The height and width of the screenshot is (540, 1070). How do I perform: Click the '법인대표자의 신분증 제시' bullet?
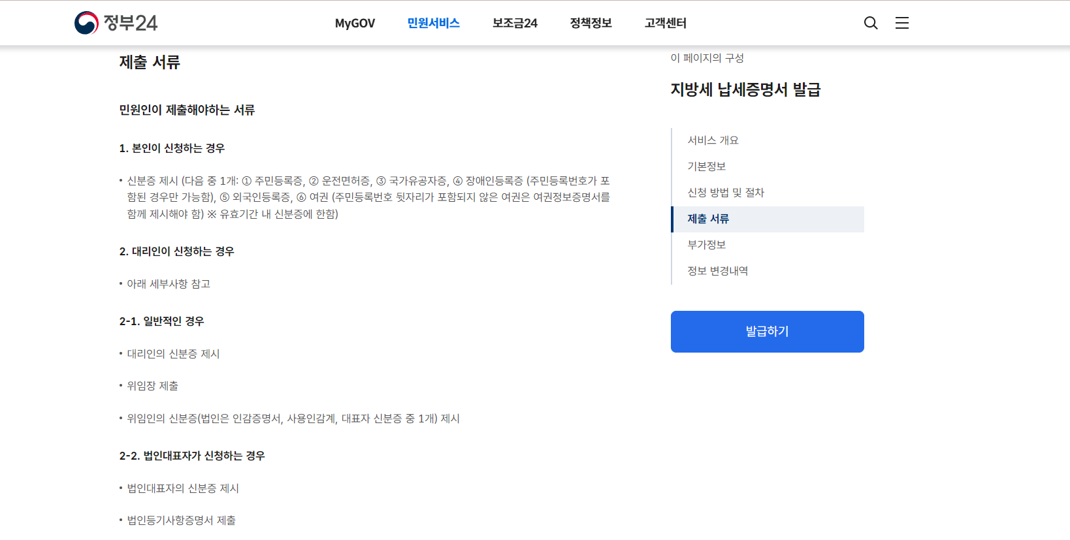coord(183,488)
